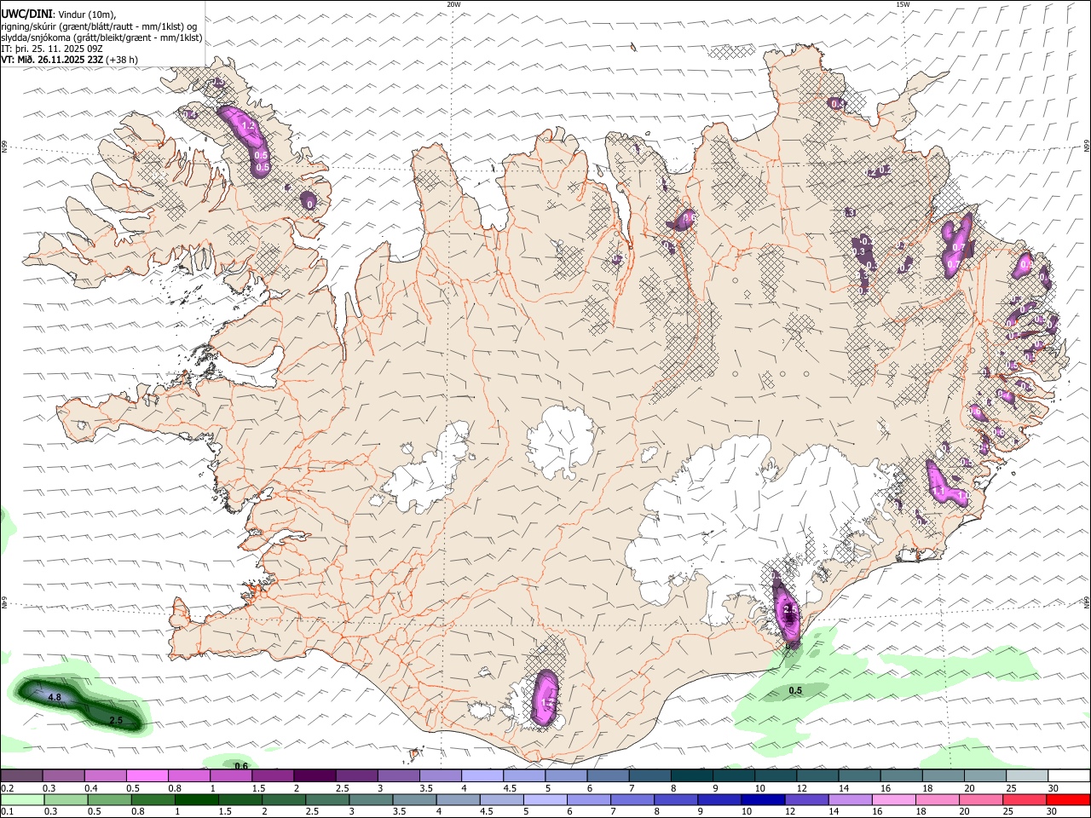The width and height of the screenshot is (1091, 818).
Task: Select the medium green 0.5 swatch, lower legend
Action: pyautogui.click(x=110, y=800)
